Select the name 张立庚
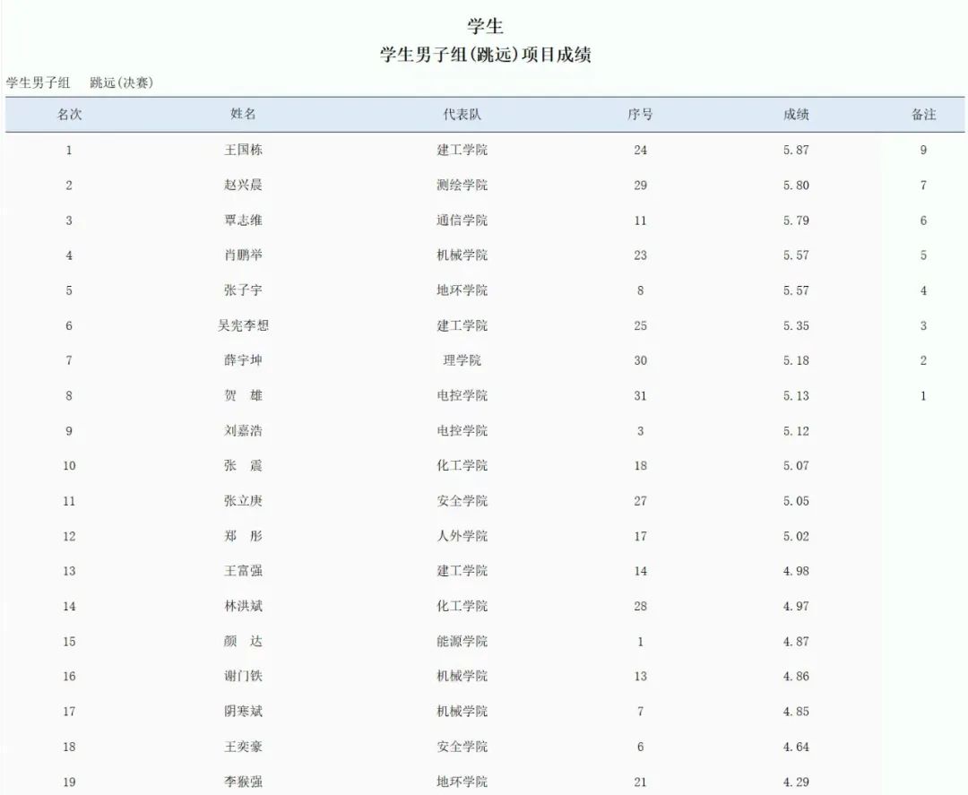 (243, 501)
